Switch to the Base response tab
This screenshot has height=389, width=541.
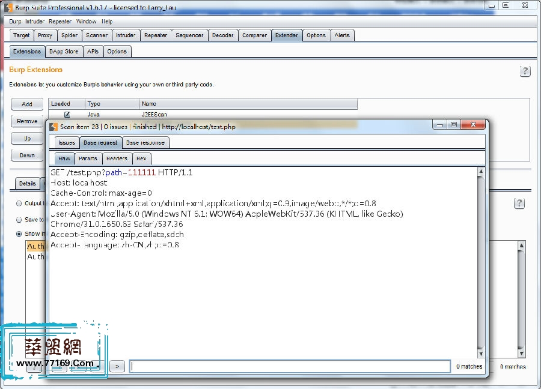(146, 143)
